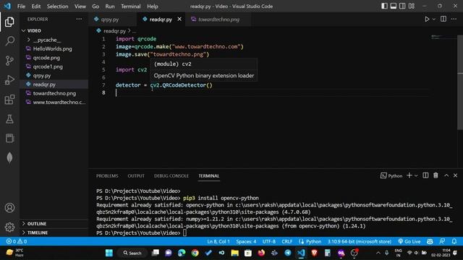The width and height of the screenshot is (463, 260).
Task: Select Python language mode in status bar
Action: click(x=313, y=241)
